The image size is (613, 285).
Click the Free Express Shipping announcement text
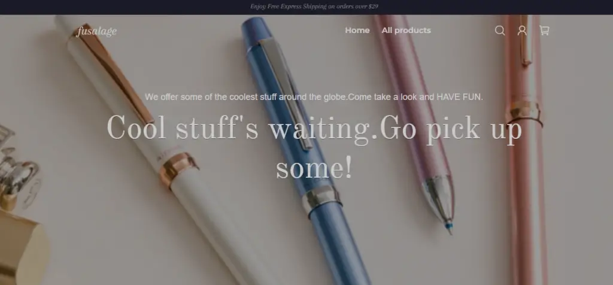tap(314, 6)
